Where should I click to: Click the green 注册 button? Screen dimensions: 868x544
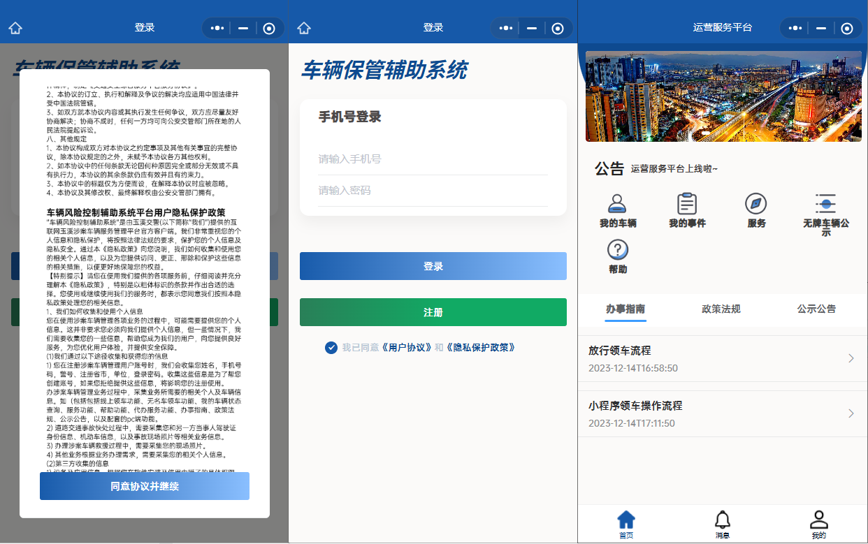(433, 312)
